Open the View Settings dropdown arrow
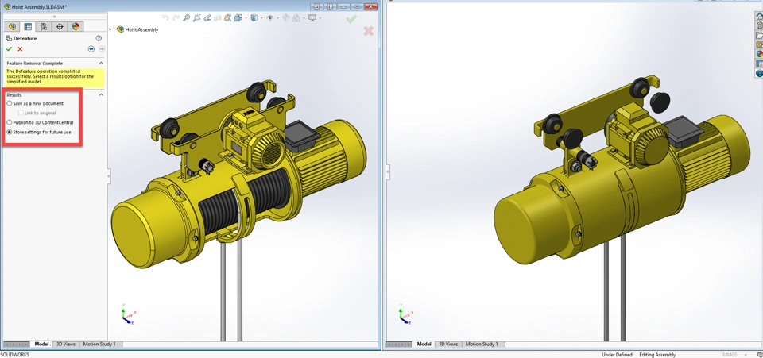 [x=320, y=18]
